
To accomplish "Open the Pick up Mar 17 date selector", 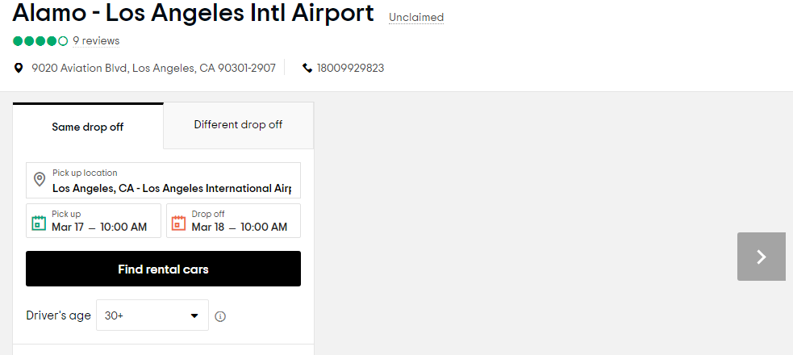I will (x=94, y=220).
